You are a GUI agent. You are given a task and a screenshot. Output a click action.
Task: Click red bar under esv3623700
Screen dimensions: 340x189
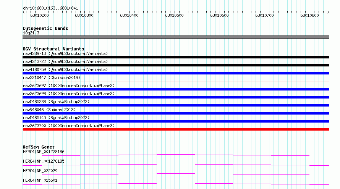point(176,129)
